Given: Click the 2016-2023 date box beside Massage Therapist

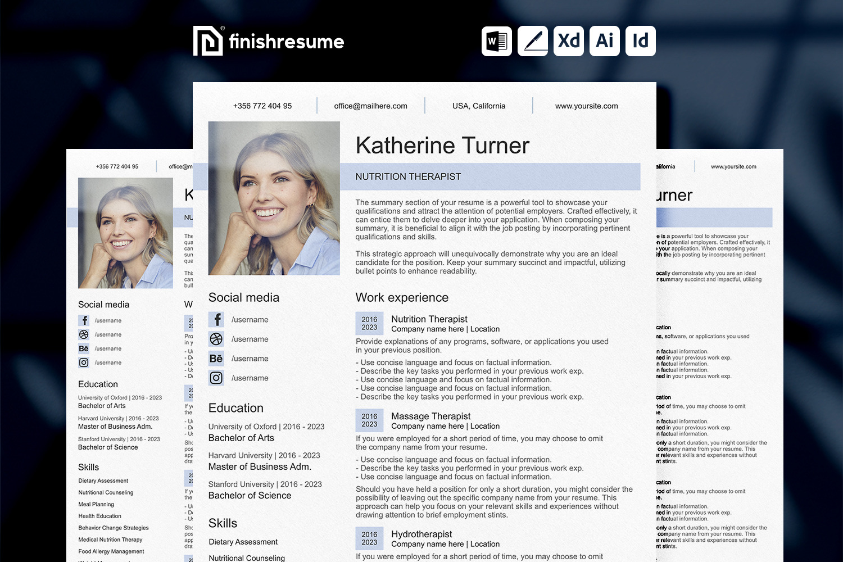Looking at the screenshot, I should coord(369,420).
